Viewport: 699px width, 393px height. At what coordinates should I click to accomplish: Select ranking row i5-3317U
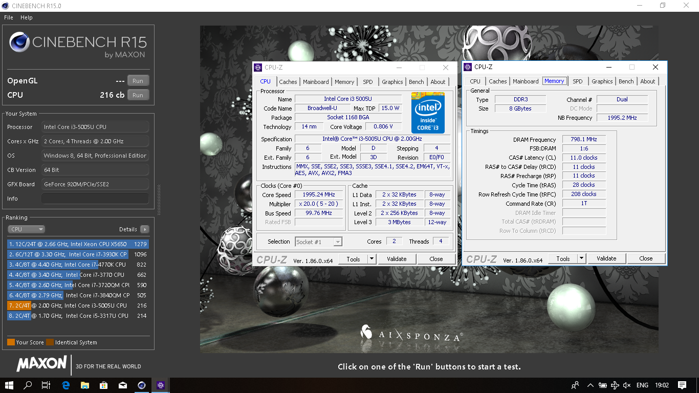point(78,316)
